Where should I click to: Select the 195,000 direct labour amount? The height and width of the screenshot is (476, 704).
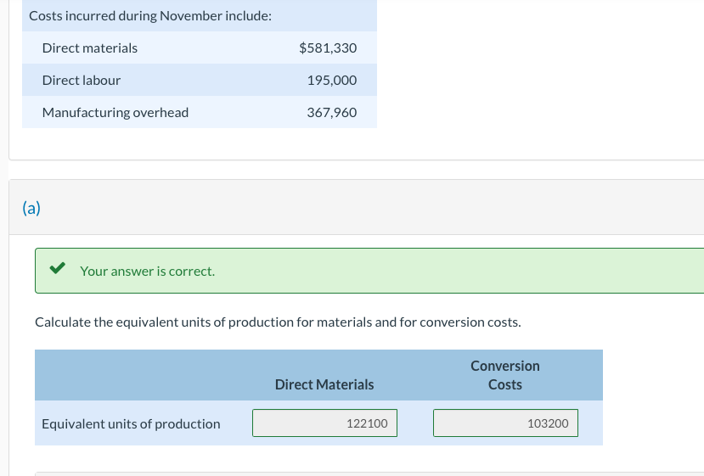click(332, 80)
